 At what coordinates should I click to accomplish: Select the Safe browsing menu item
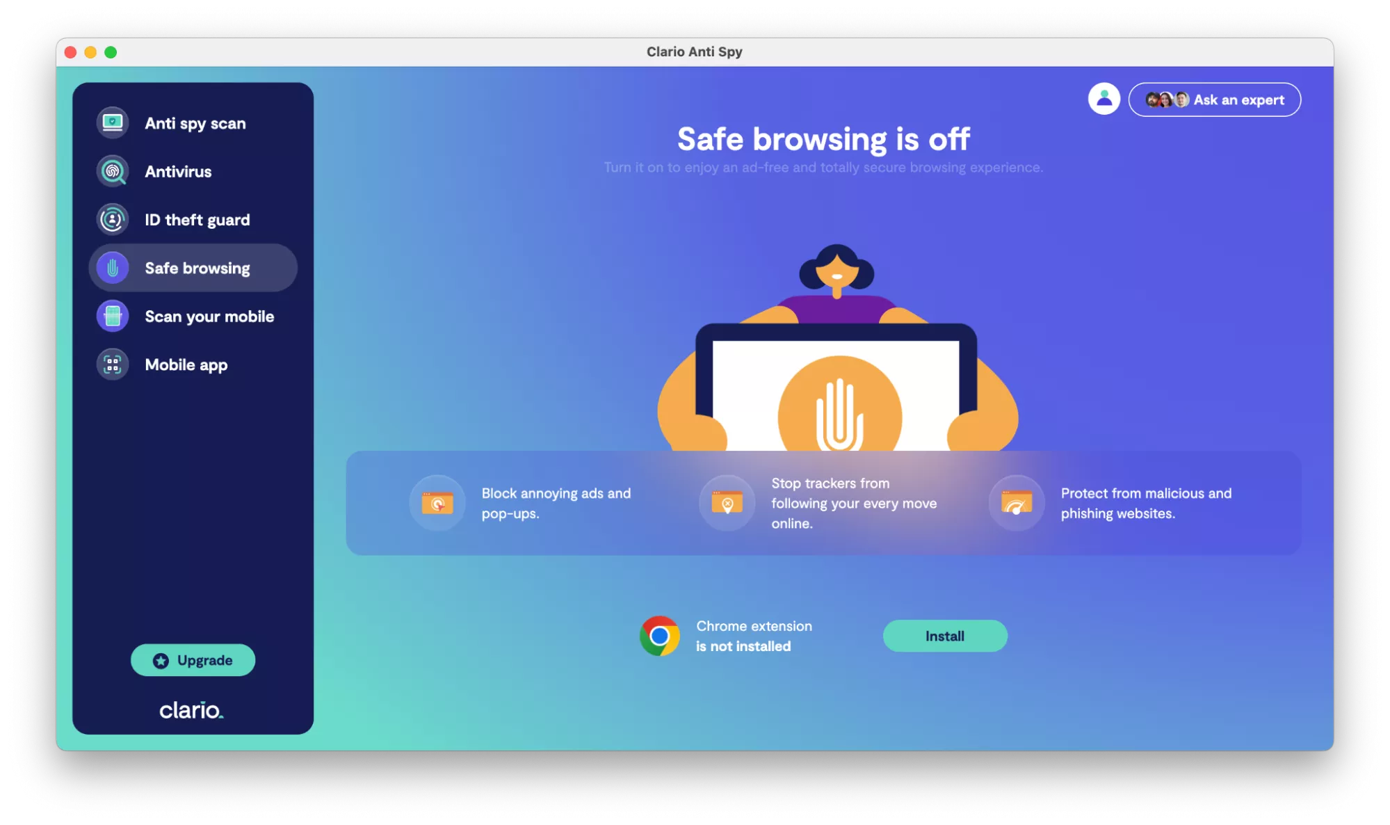191,267
